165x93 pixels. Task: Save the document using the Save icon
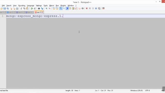click(5, 9)
